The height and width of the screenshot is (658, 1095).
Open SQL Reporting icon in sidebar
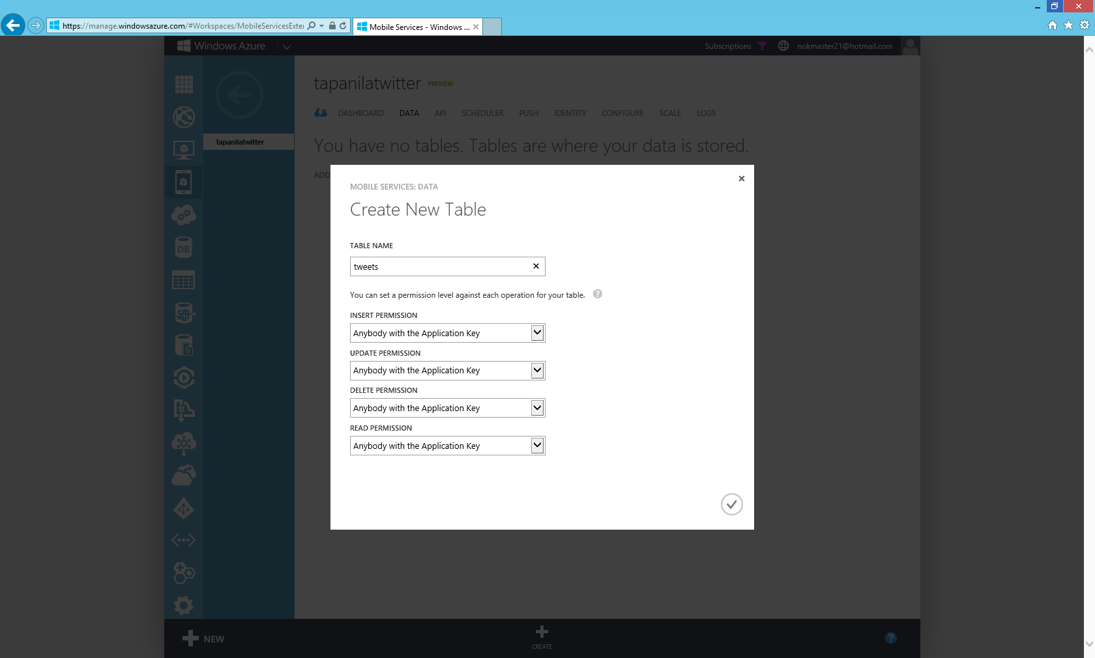click(184, 345)
